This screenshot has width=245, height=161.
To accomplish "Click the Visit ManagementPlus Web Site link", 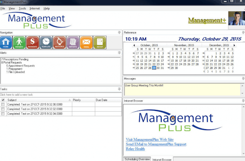I will point(150,139).
